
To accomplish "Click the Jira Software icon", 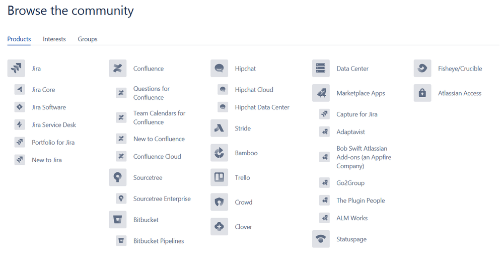I will click(x=20, y=107).
